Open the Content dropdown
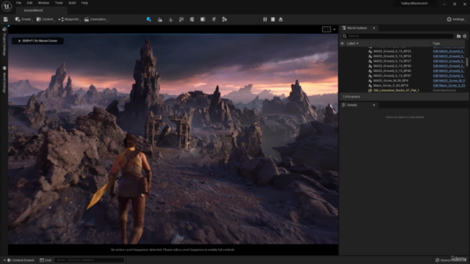Viewport: 470px width, 264px height. pos(46,20)
